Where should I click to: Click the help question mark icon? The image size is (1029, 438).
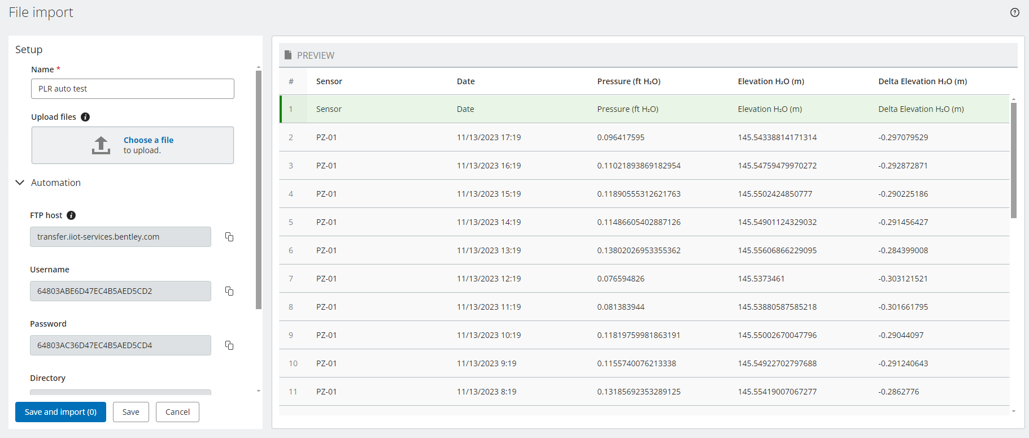pos(1014,12)
